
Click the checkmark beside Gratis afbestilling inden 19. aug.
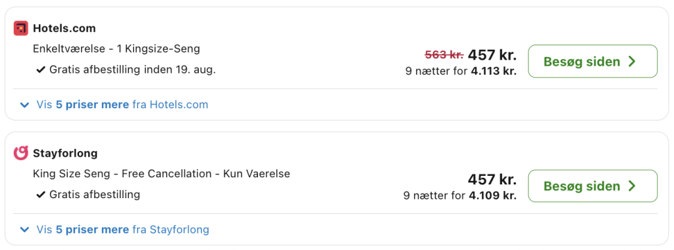tap(41, 70)
